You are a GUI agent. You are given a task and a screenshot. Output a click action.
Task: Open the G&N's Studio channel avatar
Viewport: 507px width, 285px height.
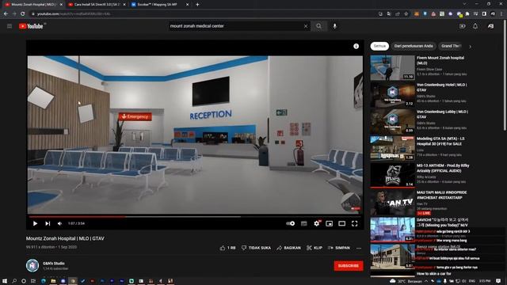(32, 265)
